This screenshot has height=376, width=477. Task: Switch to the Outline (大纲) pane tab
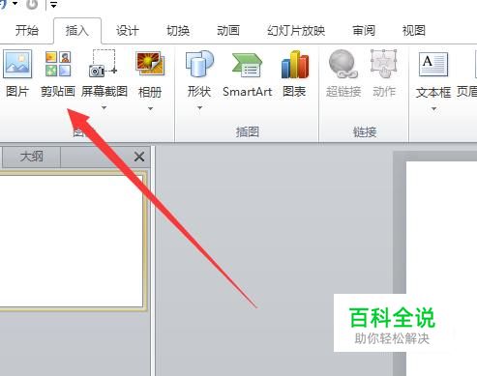coord(31,157)
